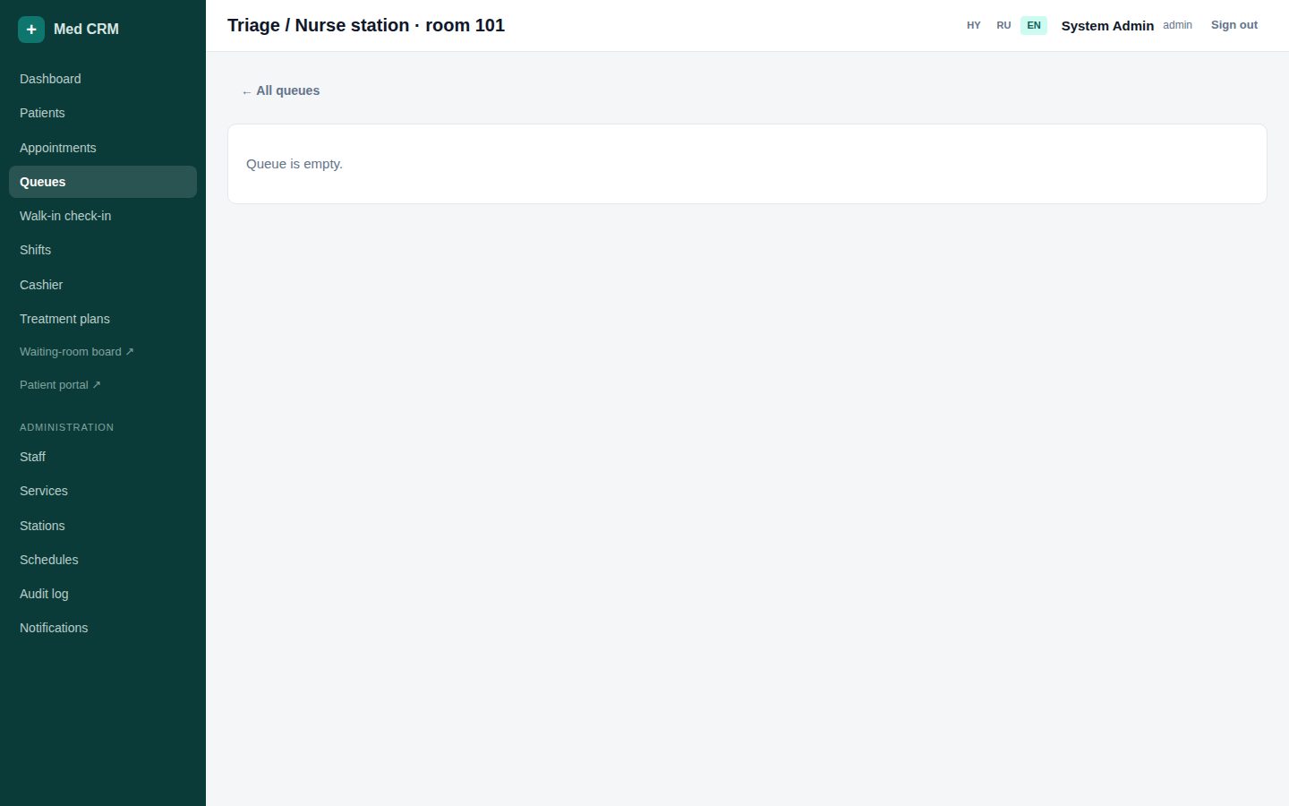Go to Stations in administration
The height and width of the screenshot is (806, 1289).
coord(103,526)
